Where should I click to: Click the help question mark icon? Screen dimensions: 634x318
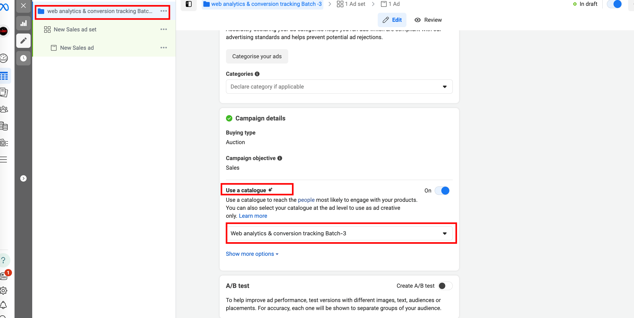pyautogui.click(x=3, y=260)
